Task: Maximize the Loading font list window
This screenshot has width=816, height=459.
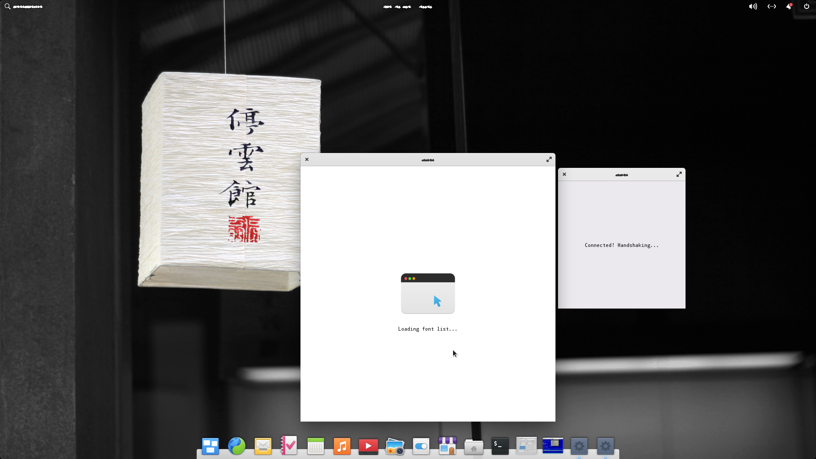Action: point(549,159)
